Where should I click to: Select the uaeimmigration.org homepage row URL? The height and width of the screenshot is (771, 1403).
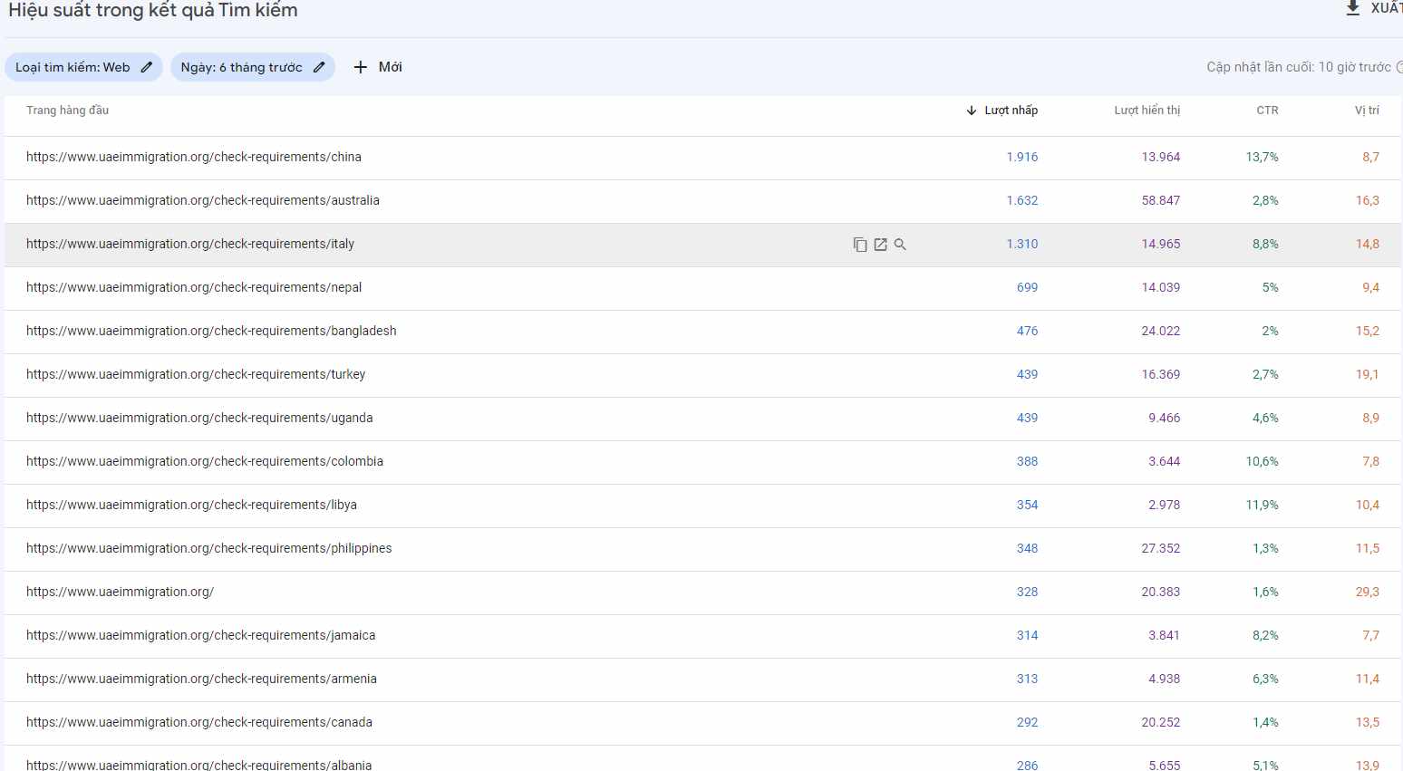pyautogui.click(x=120, y=592)
